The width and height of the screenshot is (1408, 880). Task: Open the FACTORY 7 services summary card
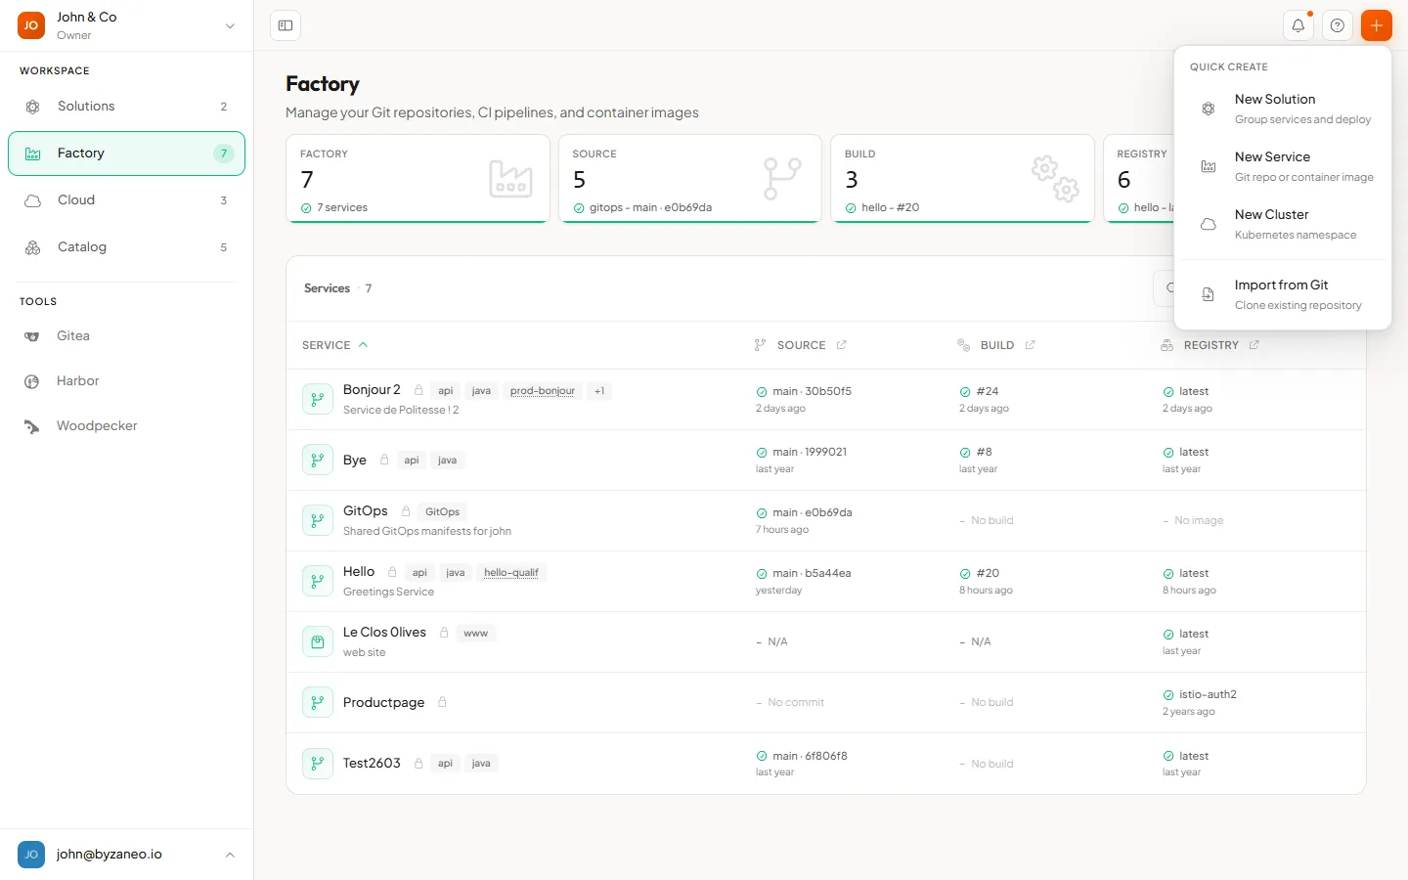click(x=418, y=179)
